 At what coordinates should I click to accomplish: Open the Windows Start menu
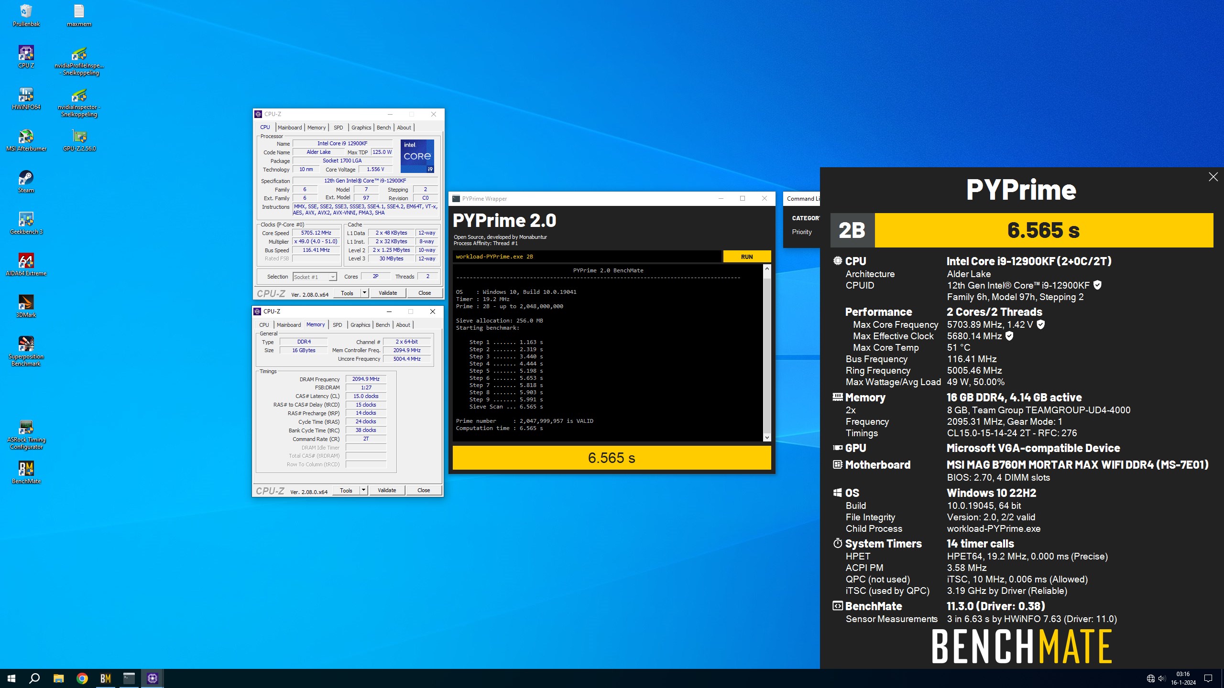pos(11,678)
